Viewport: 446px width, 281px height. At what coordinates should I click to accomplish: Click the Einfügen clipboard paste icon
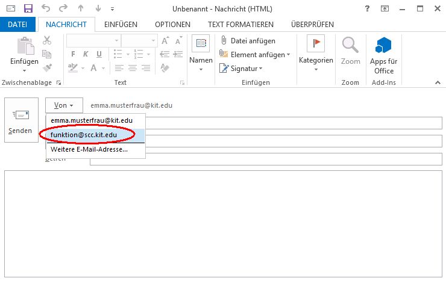coord(24,46)
